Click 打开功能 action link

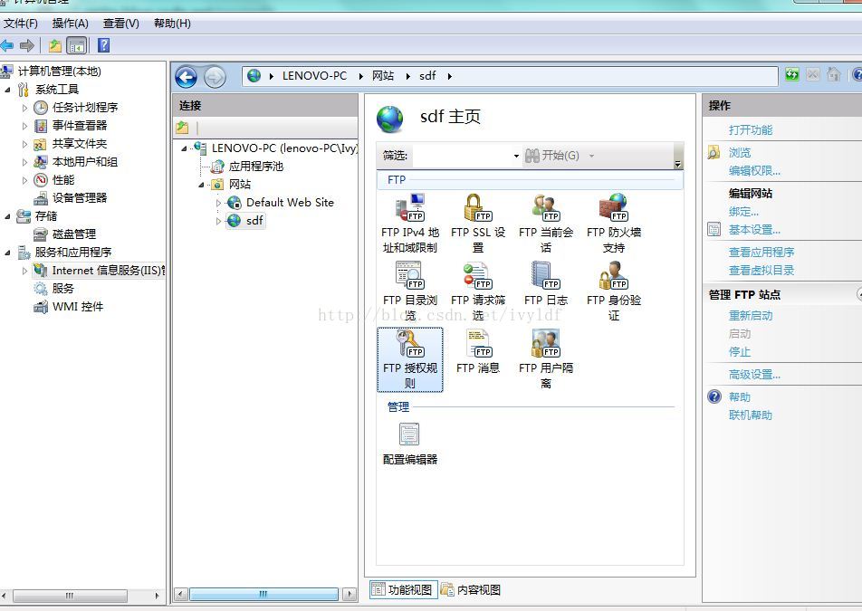coord(751,129)
